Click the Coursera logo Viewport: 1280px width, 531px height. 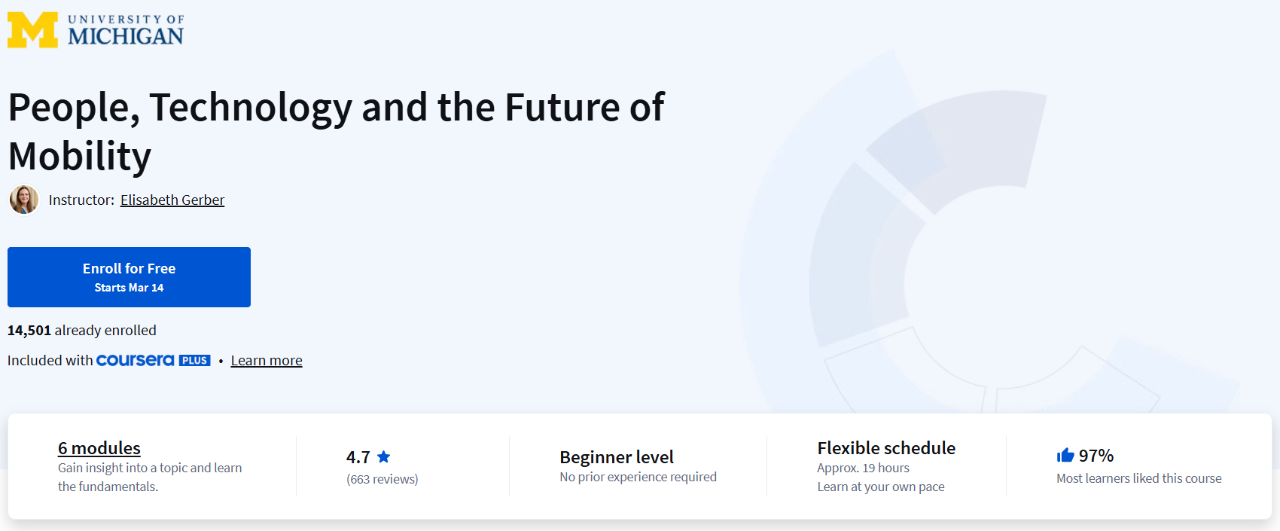(x=136, y=361)
